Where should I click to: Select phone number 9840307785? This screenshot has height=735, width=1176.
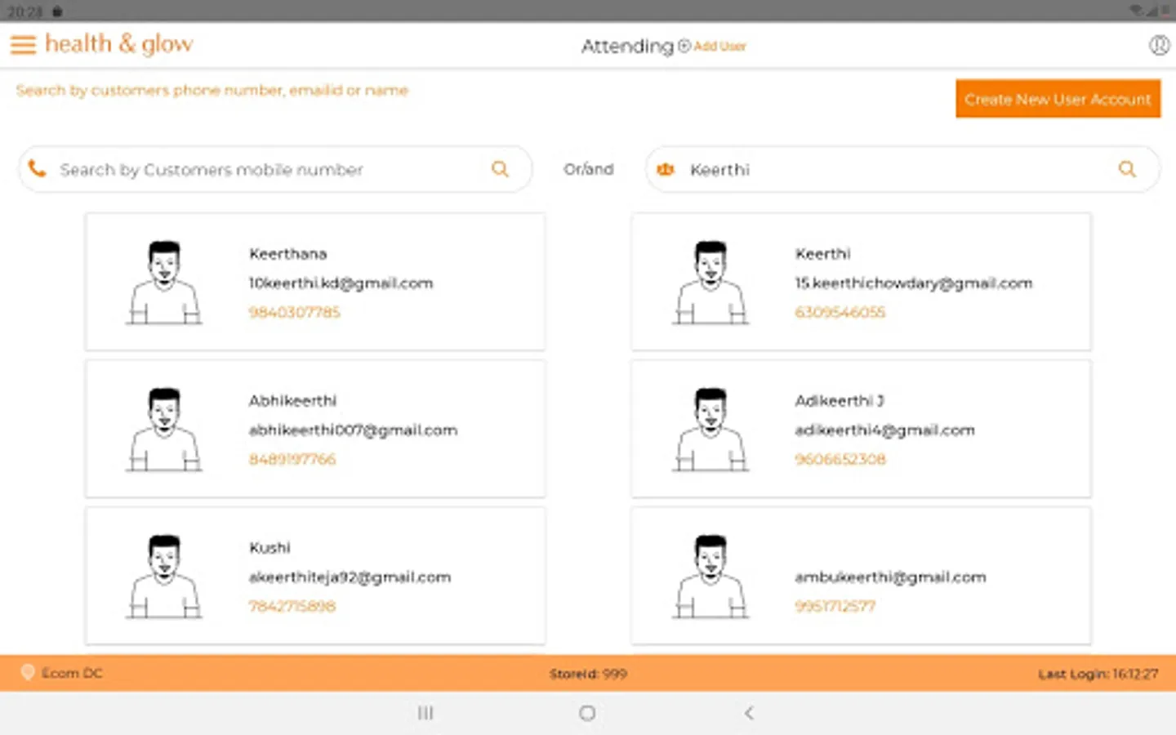pyautogui.click(x=295, y=312)
